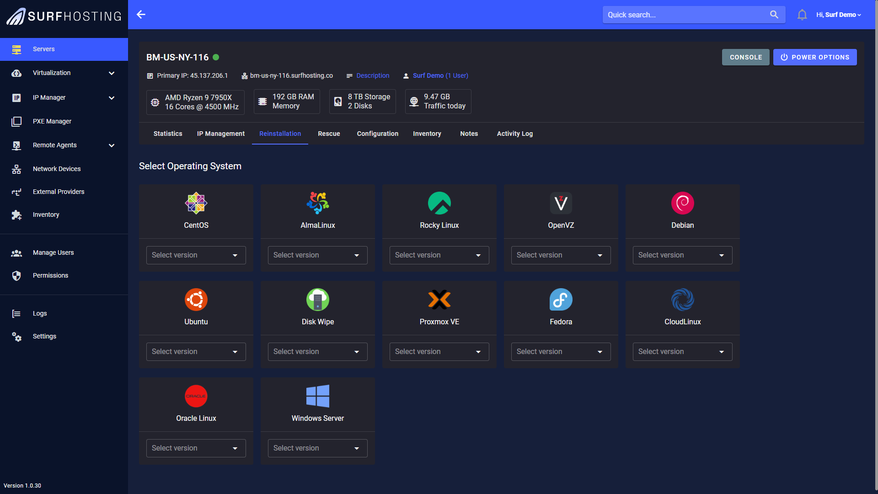878x494 pixels.
Task: Click the Virtualization cloud icon
Action: pos(16,73)
